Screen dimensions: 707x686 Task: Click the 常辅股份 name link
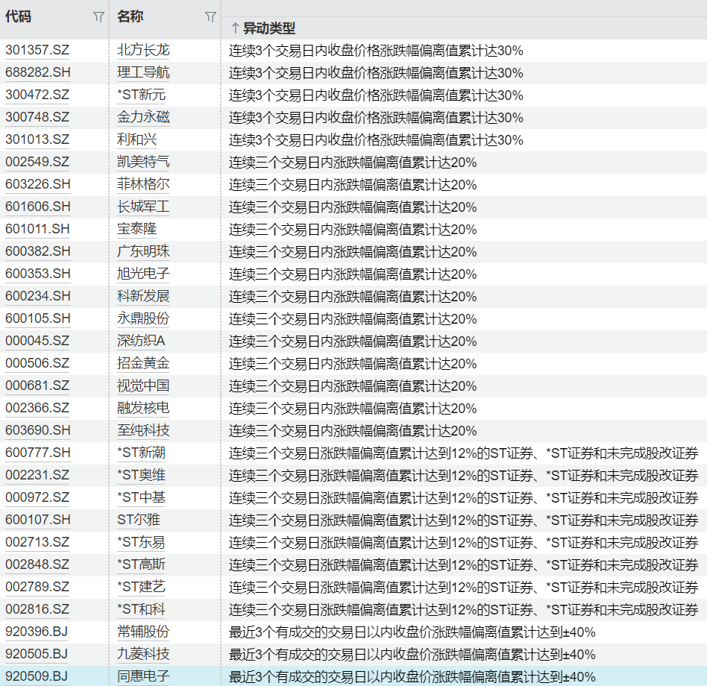click(x=143, y=632)
